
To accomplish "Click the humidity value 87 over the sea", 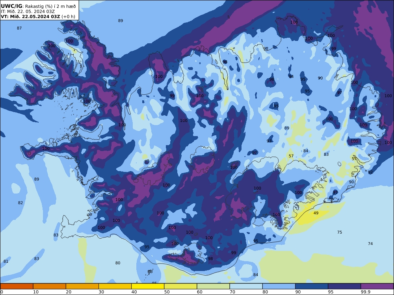I will click(x=19, y=28).
